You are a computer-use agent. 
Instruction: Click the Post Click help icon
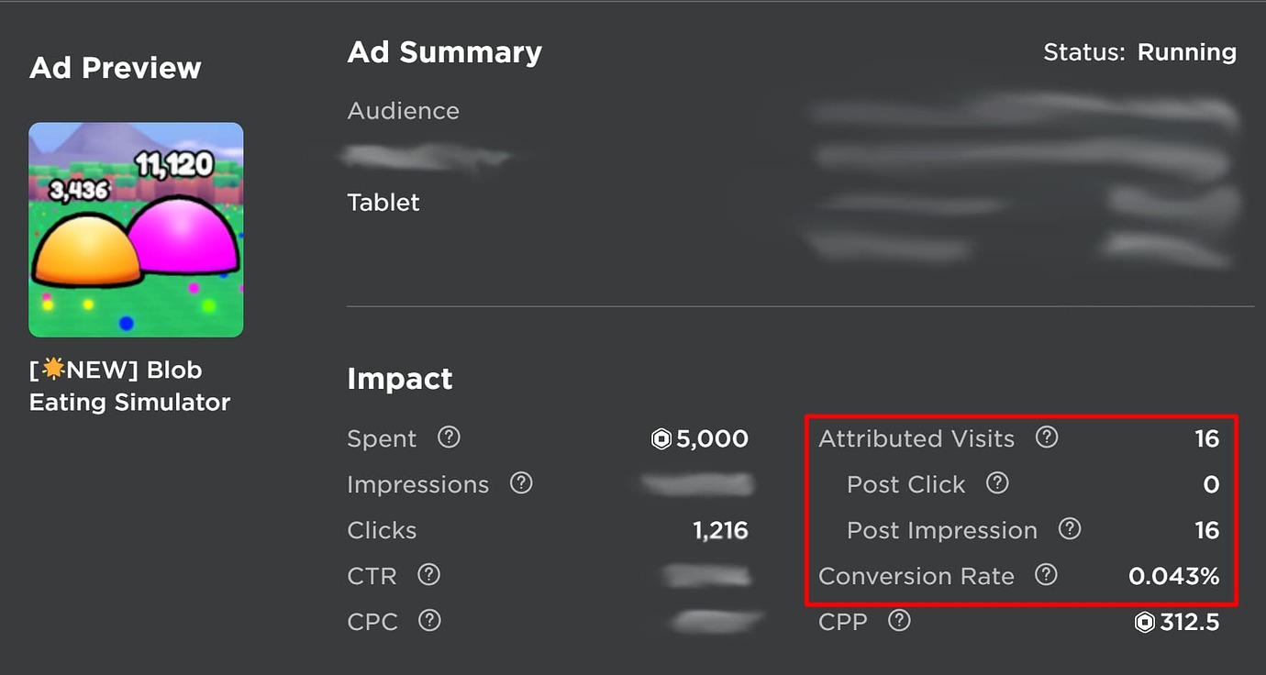[x=996, y=483]
